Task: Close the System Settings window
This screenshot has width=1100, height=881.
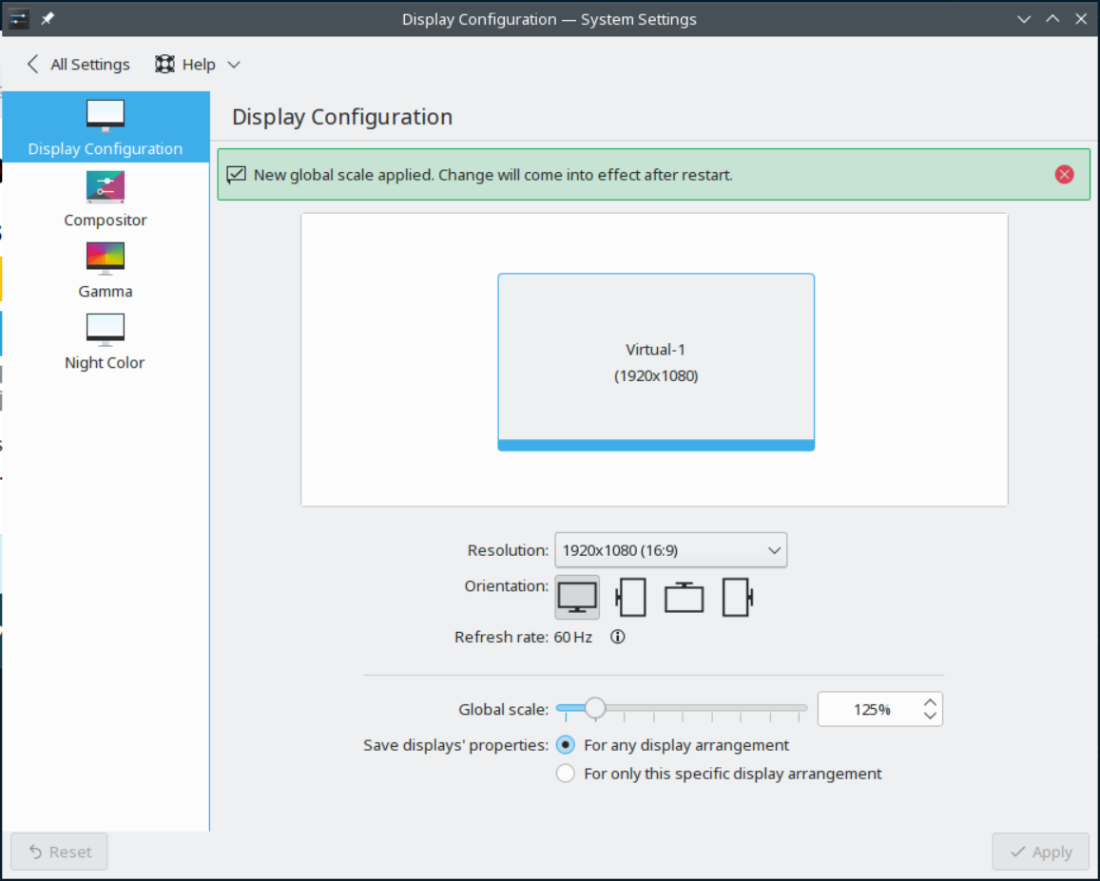Action: pos(1081,19)
